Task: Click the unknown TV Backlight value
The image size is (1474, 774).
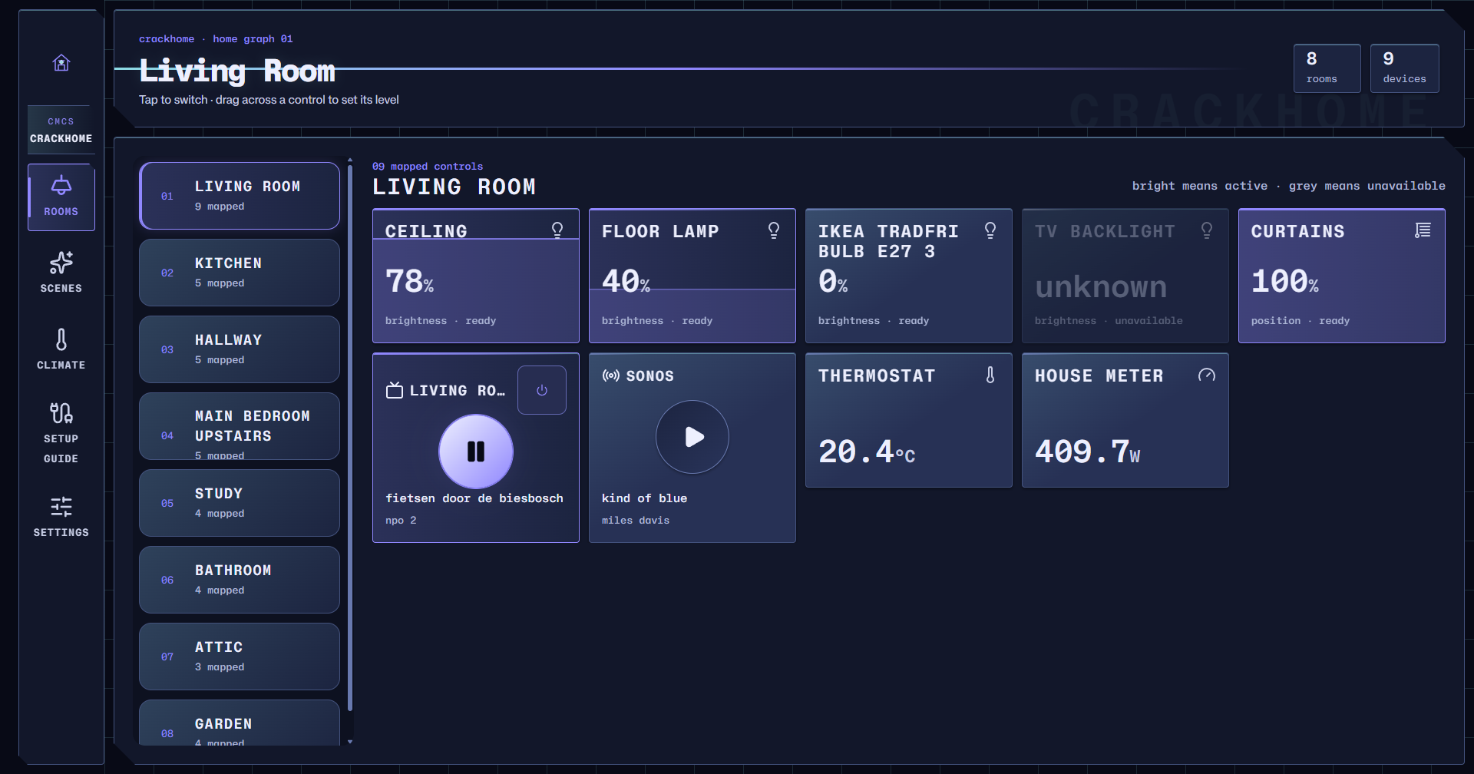Action: [x=1101, y=286]
